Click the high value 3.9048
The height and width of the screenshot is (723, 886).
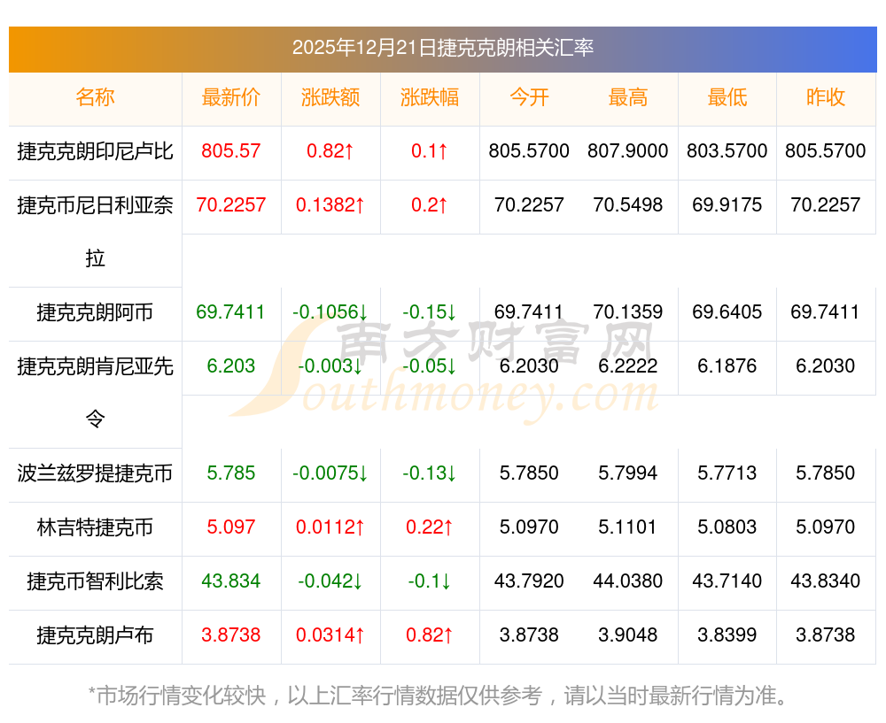pos(628,635)
